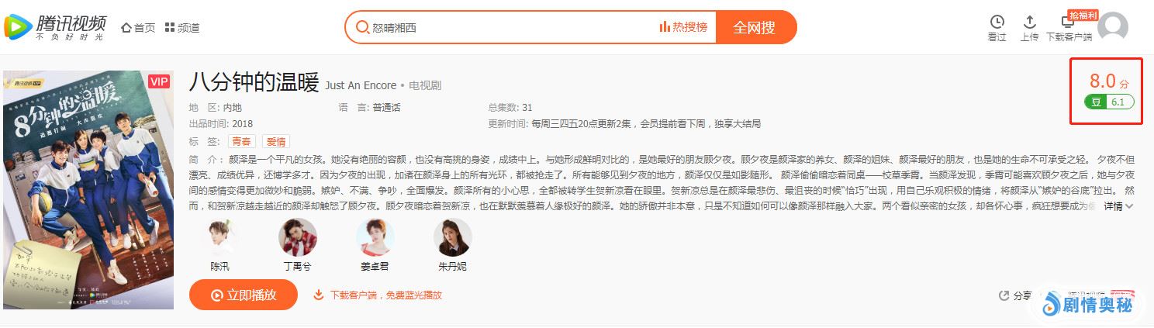Go to 首页 home page
This screenshot has height=328, width=1154.
[138, 28]
